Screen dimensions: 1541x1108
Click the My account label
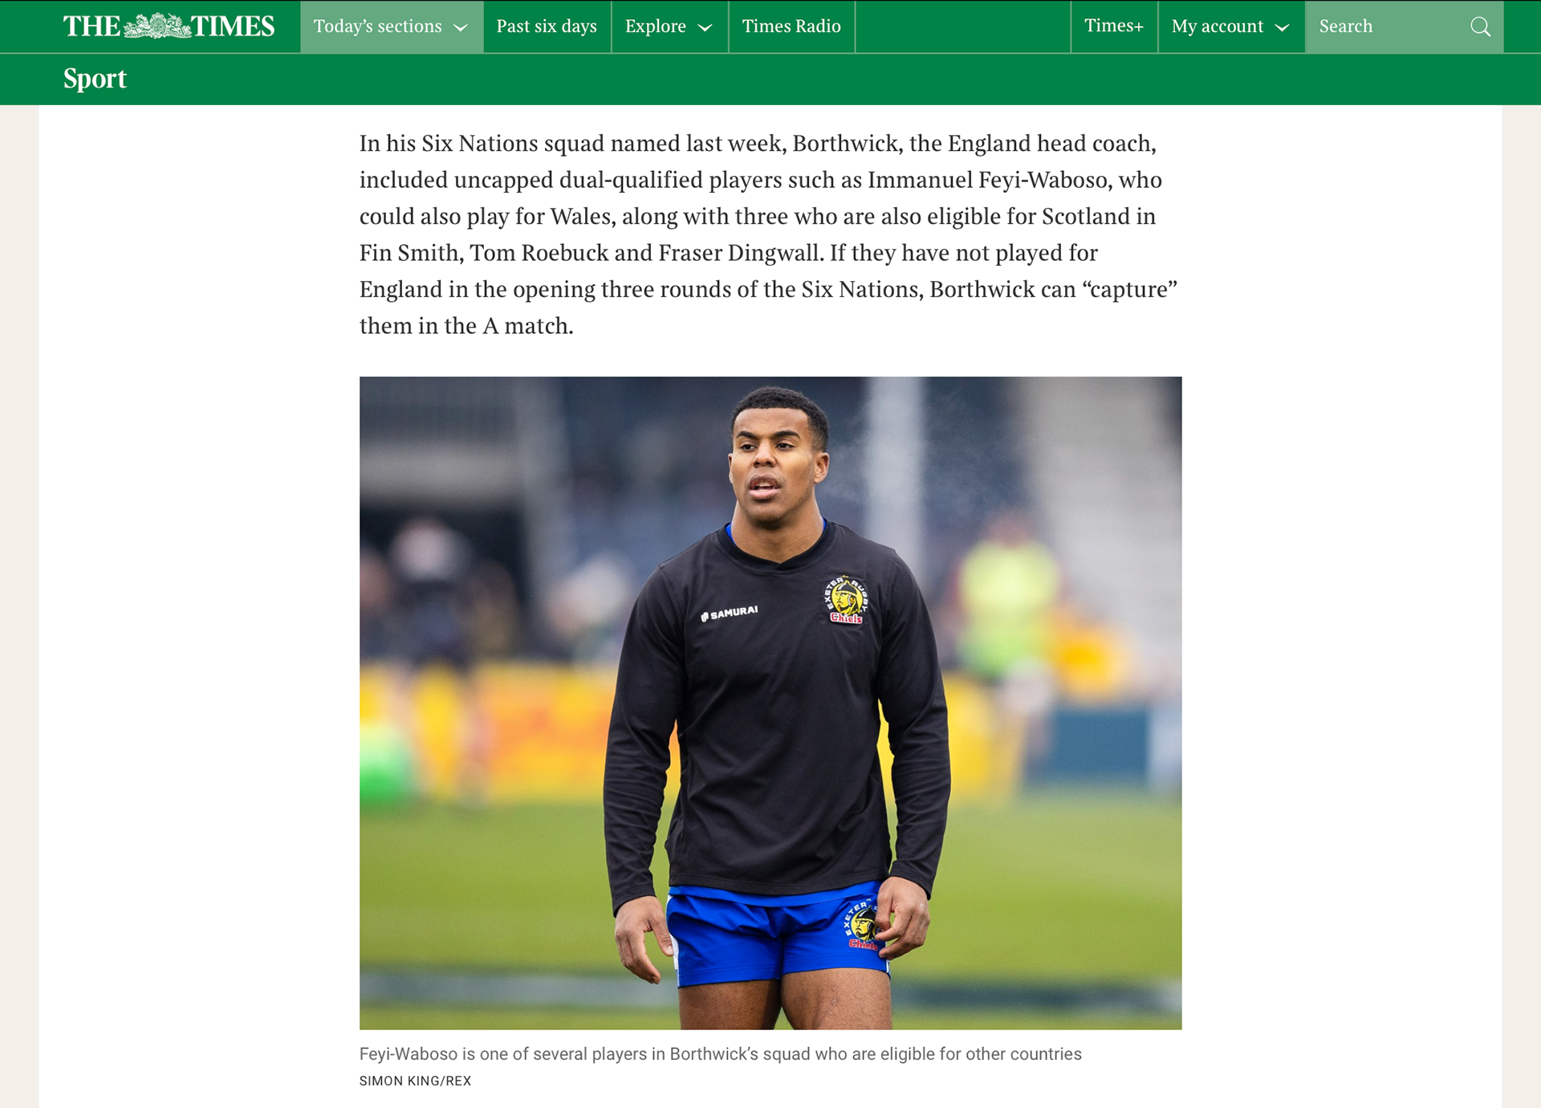click(1217, 26)
